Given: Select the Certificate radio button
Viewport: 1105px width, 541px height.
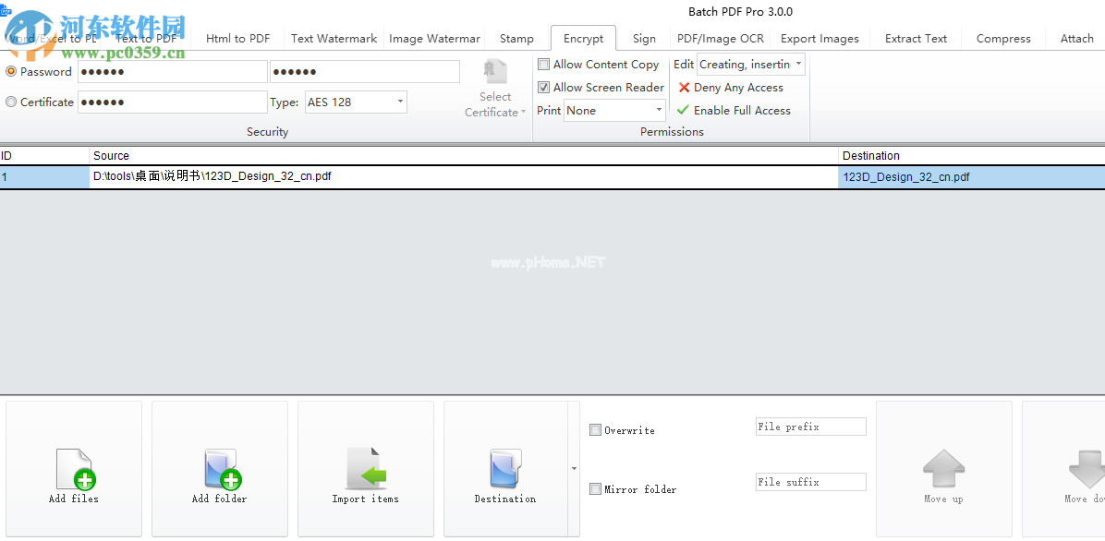Looking at the screenshot, I should click(11, 102).
